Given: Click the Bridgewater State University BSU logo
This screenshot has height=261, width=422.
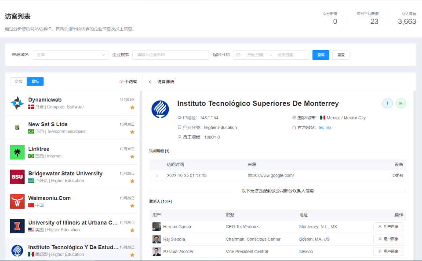Looking at the screenshot, I should coord(18,177).
